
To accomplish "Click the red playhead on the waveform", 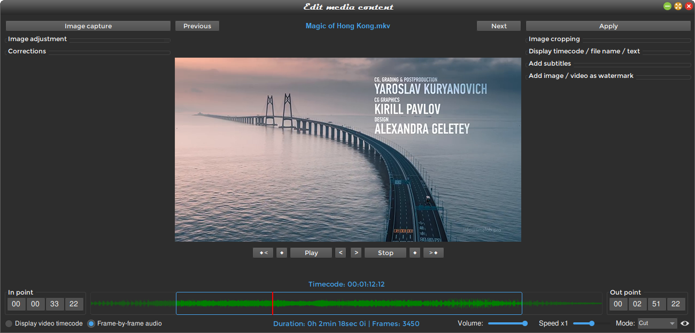I will [273, 303].
